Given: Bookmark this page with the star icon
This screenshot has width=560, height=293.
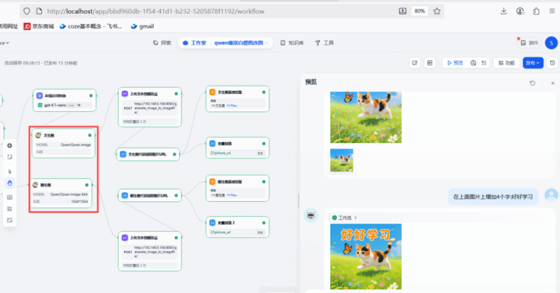Looking at the screenshot, I should [x=437, y=11].
